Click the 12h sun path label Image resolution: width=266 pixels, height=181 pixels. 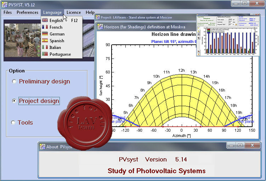click(x=181, y=70)
